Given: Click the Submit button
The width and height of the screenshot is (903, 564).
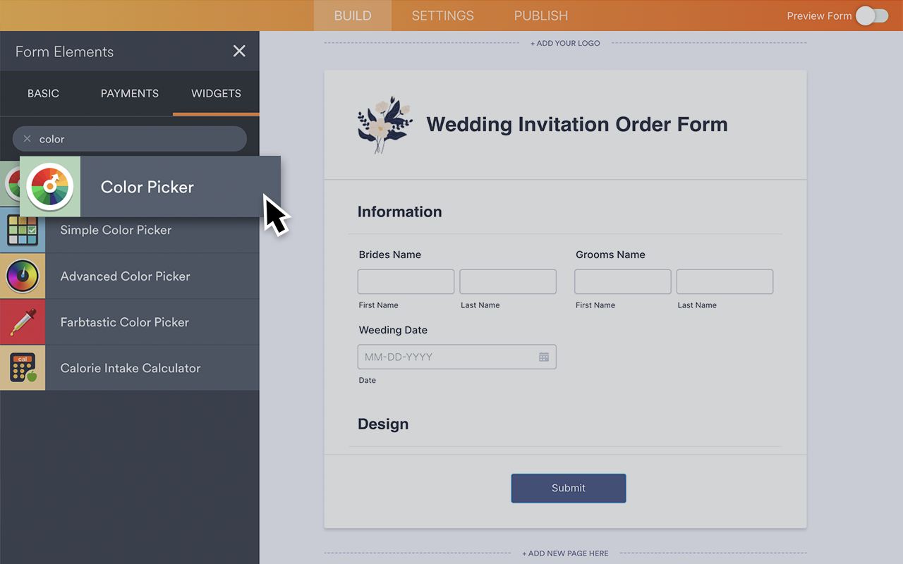Looking at the screenshot, I should point(568,488).
